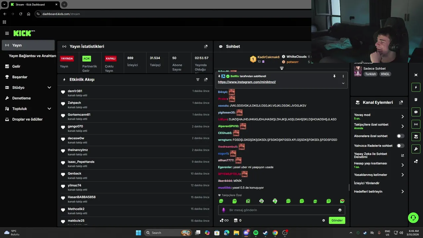This screenshot has width=423, height=238.
Task: Click the emoji picker icon in message box
Action: click(x=340, y=210)
